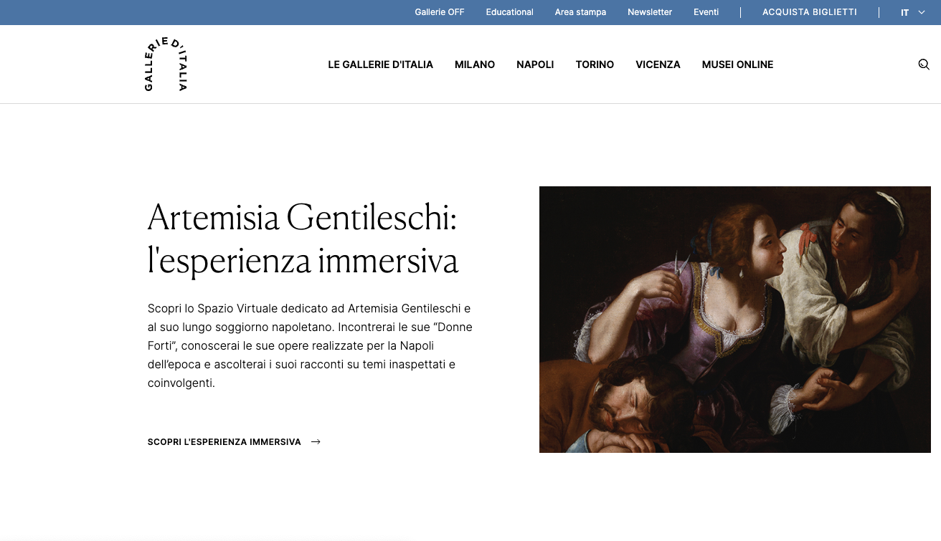
Task: Open the Torino menu item
Action: tap(595, 64)
